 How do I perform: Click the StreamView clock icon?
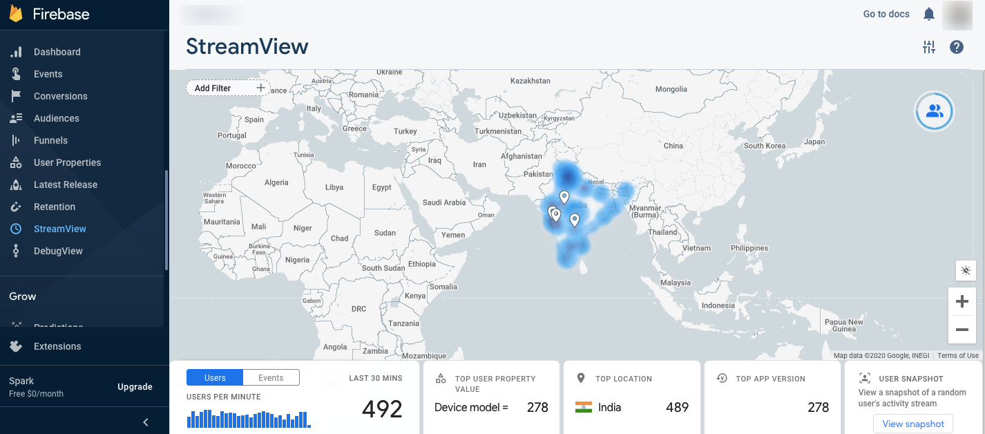(16, 229)
